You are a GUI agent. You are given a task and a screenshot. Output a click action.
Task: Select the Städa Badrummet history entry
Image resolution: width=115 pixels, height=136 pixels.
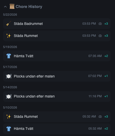point(57,24)
